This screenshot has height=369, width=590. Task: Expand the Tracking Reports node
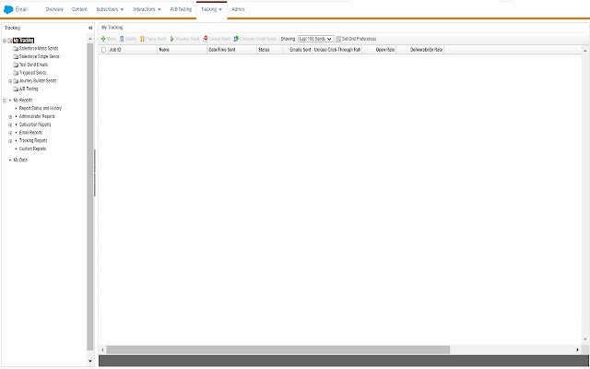click(x=10, y=141)
